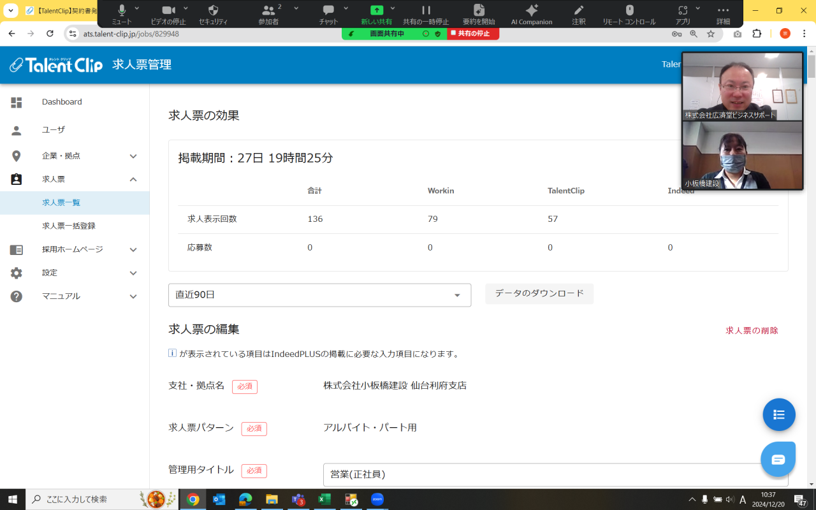
Task: Click the 株式会社広済堂ビジネスサポート video thumbnail
Action: point(742,86)
